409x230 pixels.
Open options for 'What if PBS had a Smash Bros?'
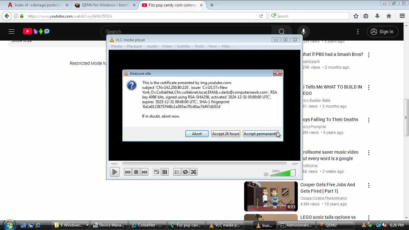pos(369,55)
